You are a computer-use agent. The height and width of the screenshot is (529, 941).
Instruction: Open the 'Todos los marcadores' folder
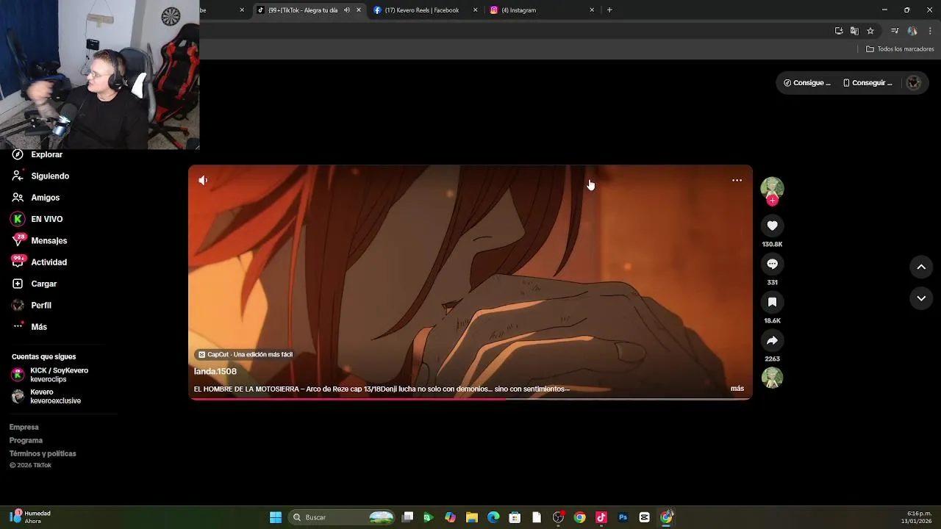[x=900, y=49]
